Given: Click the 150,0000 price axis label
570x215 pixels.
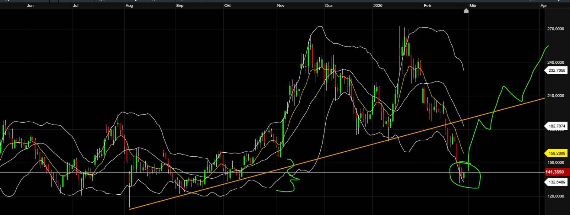Looking at the screenshot, I should [x=556, y=162].
